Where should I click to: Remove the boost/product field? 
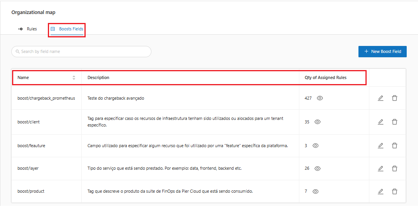pyautogui.click(x=394, y=192)
